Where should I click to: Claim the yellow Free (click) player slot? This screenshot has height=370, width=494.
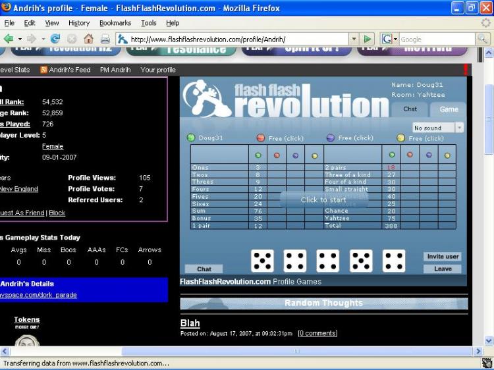[420, 138]
